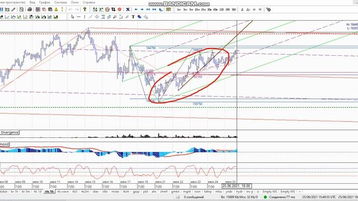Click the 159750 price level label
Image resolution: width=358 pixels, height=201 pixels.
[197, 104]
